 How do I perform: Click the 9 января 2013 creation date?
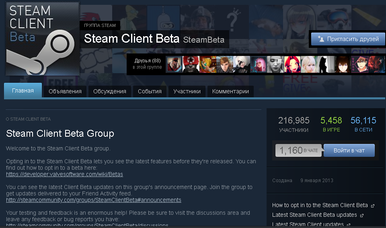tap(317, 181)
